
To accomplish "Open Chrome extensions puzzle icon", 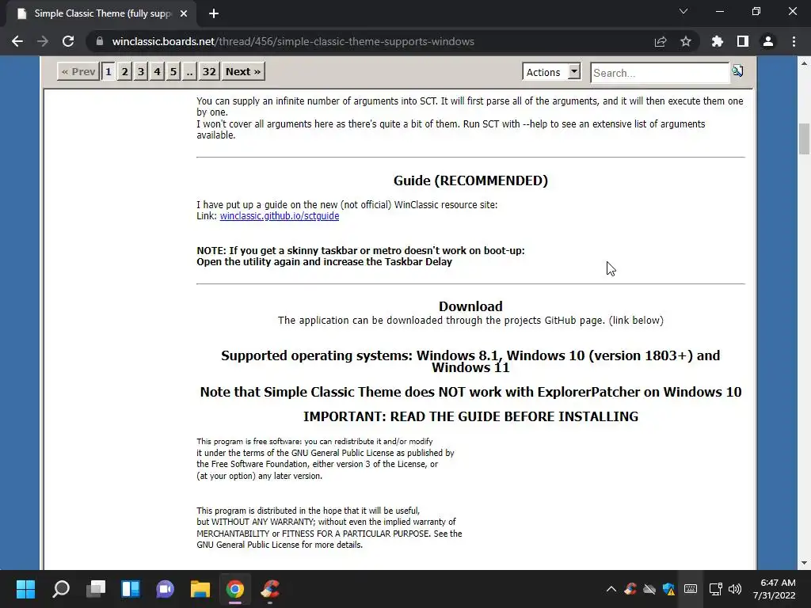I will (x=717, y=41).
